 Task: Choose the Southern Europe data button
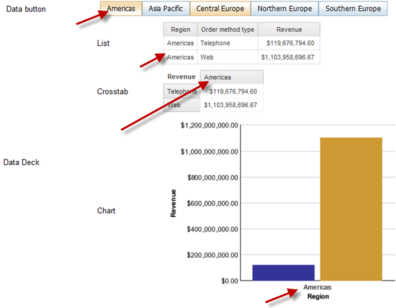pyautogui.click(x=353, y=9)
